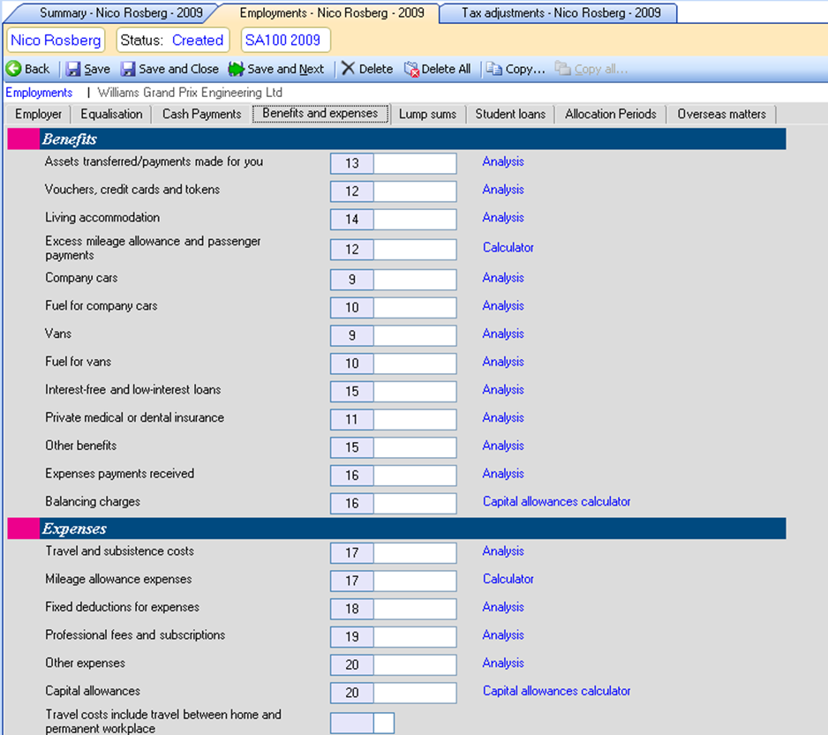Screen dimensions: 828x735
Task: Click the Vans input field
Action: click(415, 336)
